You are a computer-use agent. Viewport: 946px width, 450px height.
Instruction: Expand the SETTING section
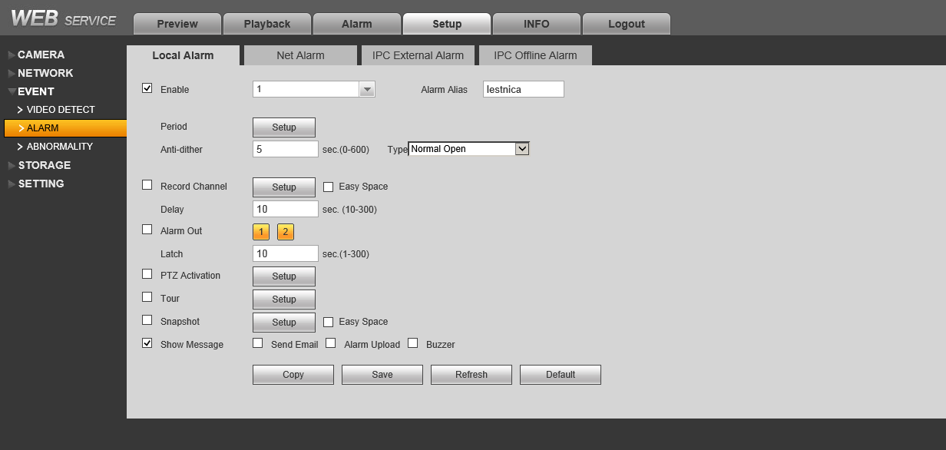(41, 184)
